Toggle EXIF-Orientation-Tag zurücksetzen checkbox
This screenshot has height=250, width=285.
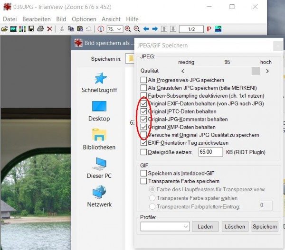point(143,143)
